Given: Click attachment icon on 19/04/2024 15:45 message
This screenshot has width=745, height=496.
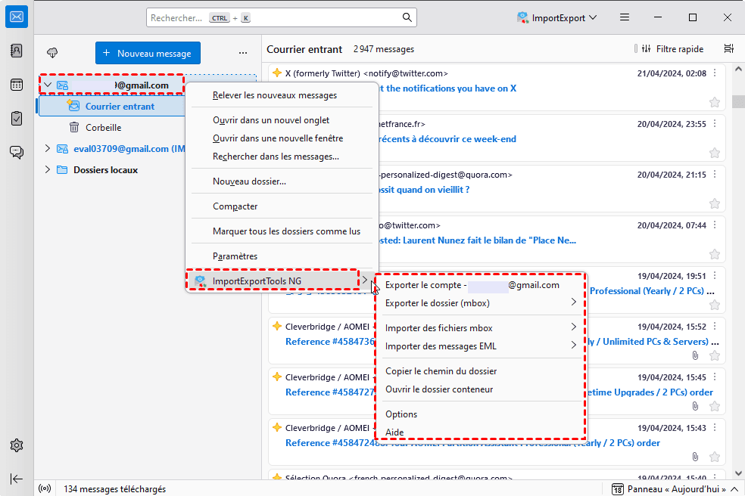Looking at the screenshot, I should click(x=695, y=406).
